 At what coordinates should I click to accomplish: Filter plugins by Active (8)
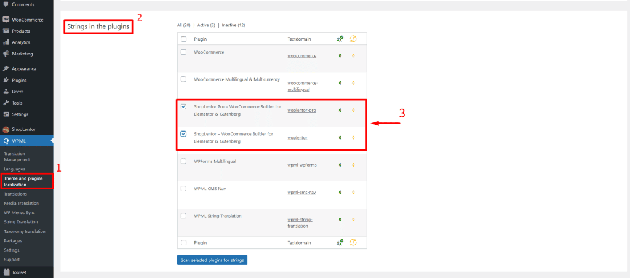pos(206,25)
